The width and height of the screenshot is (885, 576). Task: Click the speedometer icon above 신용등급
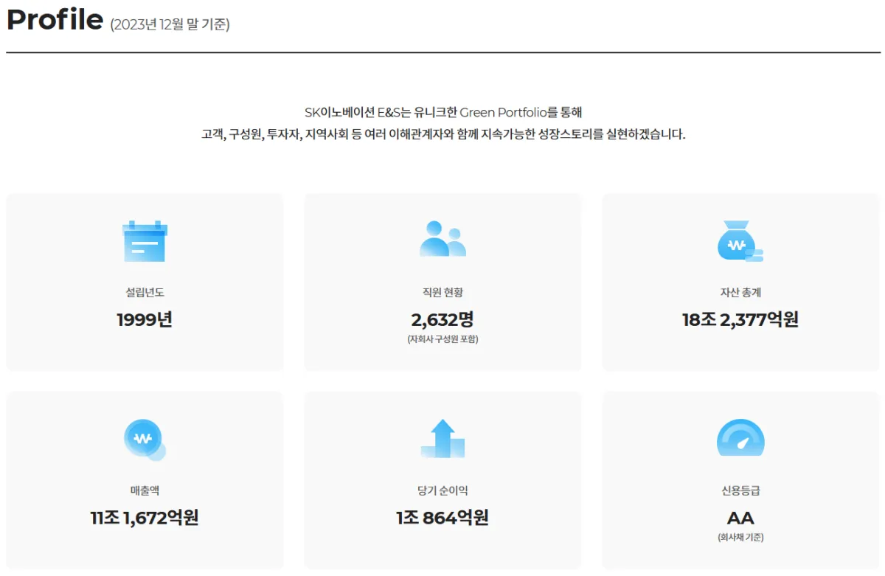(740, 437)
